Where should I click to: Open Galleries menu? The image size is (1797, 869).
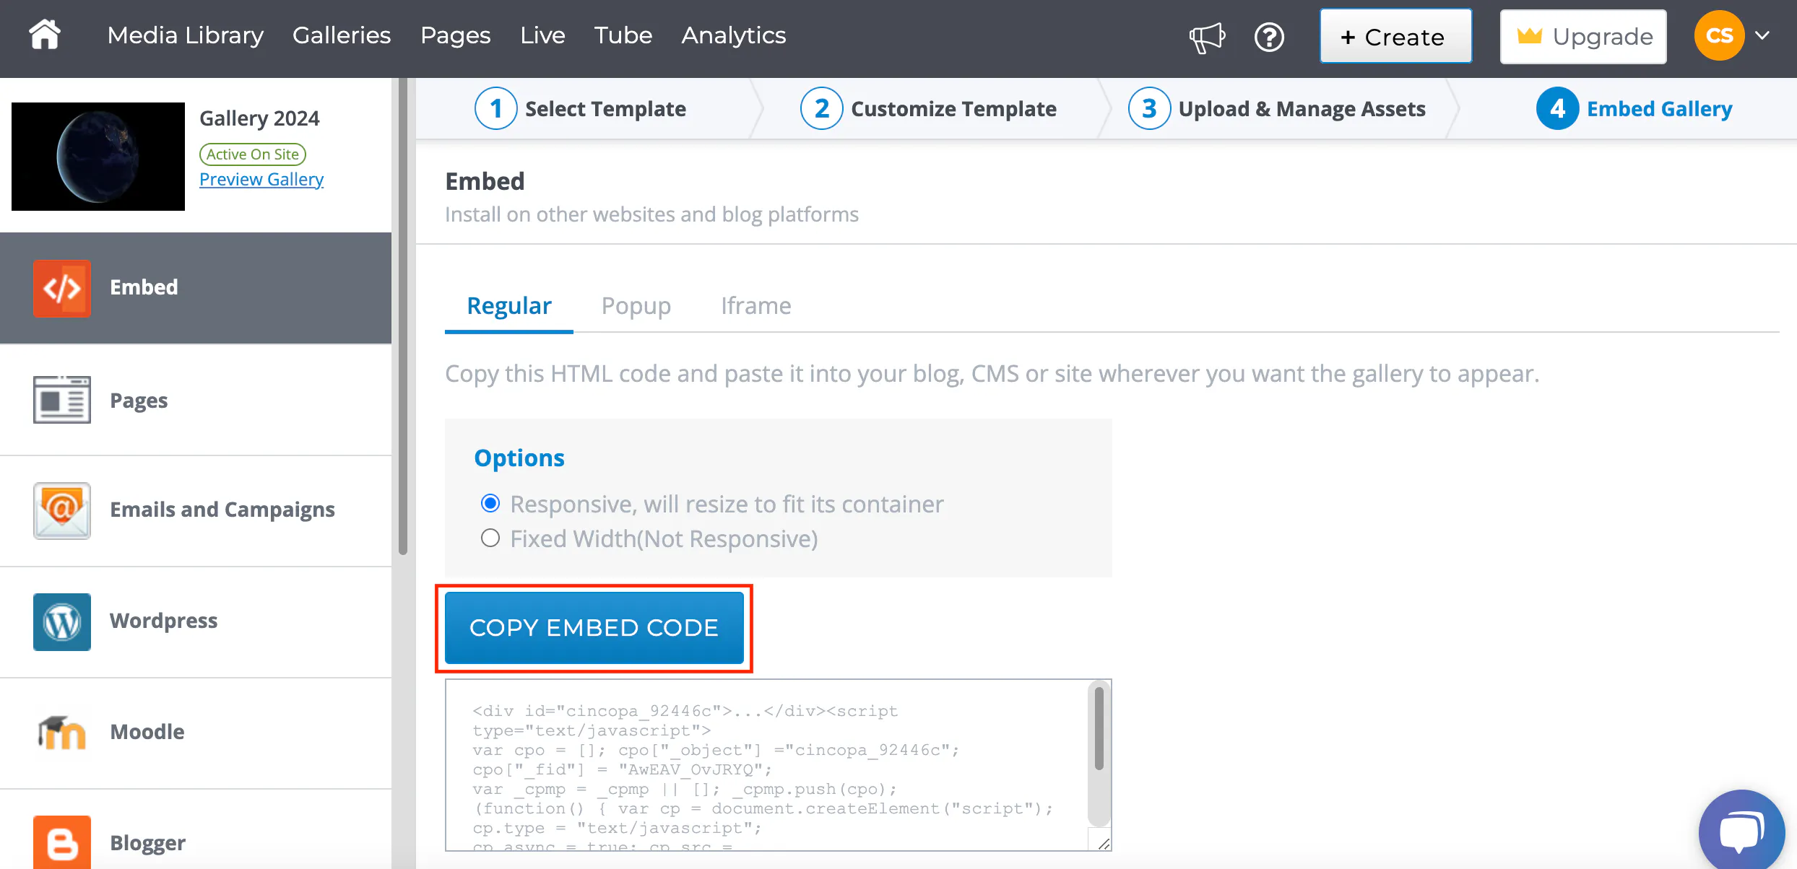point(342,35)
